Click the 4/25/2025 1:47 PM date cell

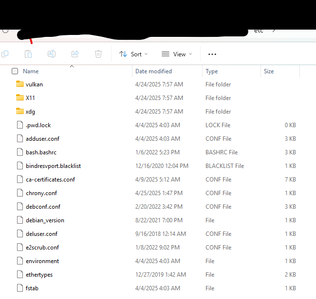coord(159,193)
